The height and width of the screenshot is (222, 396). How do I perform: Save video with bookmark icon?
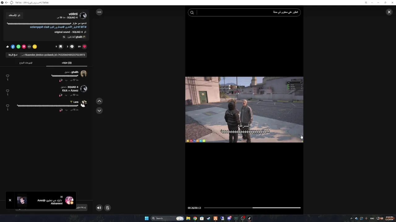click(x=61, y=47)
